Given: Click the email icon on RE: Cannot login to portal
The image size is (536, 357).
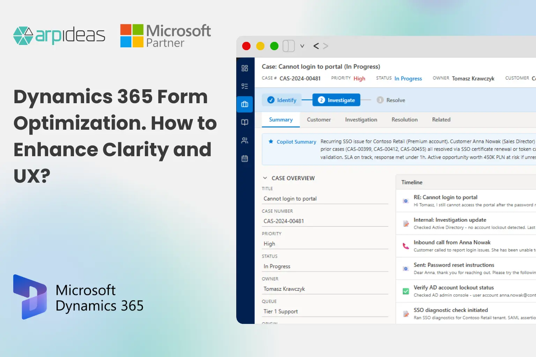Looking at the screenshot, I should (x=405, y=201).
